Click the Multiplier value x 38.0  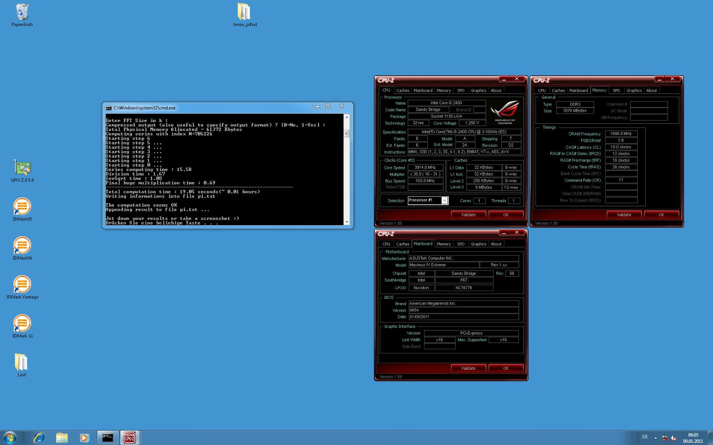[x=425, y=174]
